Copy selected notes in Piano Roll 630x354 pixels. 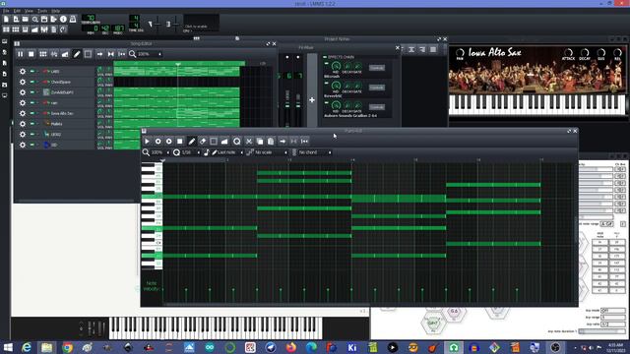tap(260, 142)
